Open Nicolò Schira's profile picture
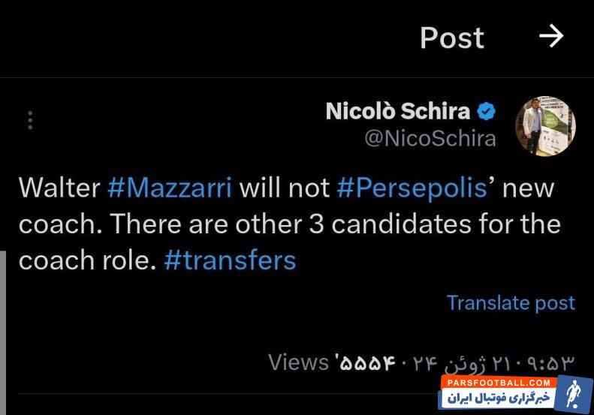Screen dimensions: 594x415 545,125
